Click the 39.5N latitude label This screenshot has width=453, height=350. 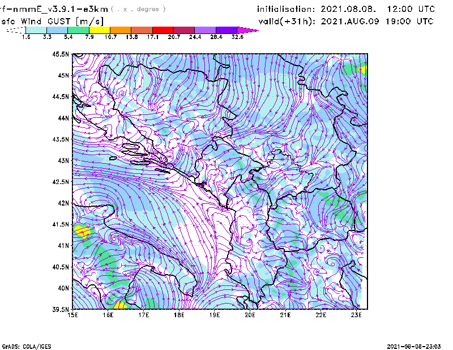point(61,310)
